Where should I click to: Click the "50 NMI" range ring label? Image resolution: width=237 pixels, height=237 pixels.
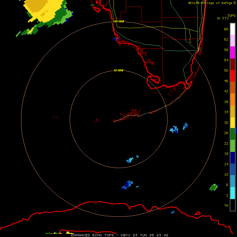118,70
